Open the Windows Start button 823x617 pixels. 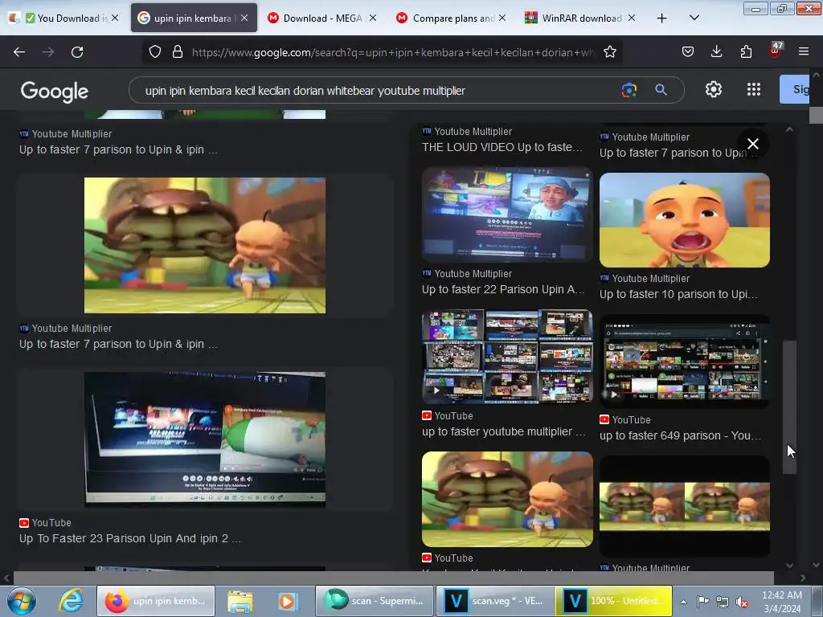click(22, 601)
